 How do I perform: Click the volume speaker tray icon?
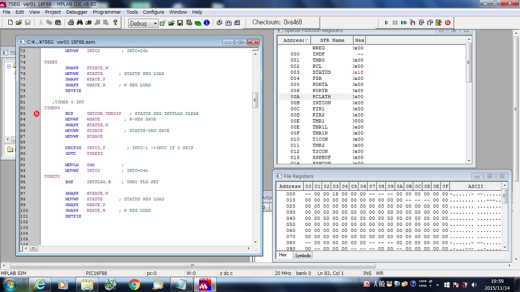tap(474, 285)
